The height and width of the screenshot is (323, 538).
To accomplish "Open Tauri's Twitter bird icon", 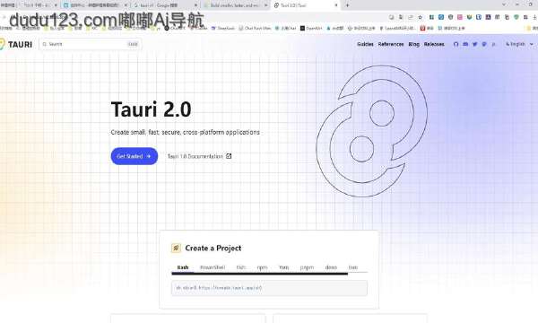I will coord(475,44).
